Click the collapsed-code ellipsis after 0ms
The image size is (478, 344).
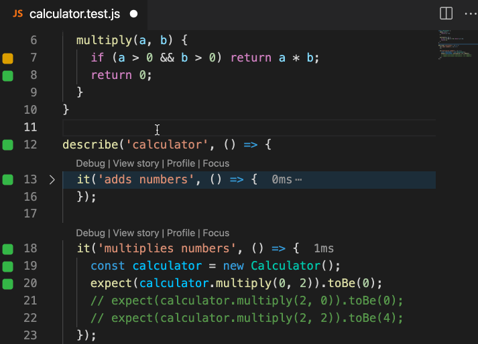point(298,180)
